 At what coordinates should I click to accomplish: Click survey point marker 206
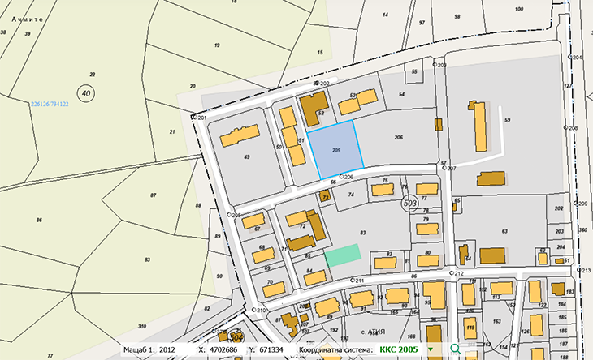(x=342, y=176)
